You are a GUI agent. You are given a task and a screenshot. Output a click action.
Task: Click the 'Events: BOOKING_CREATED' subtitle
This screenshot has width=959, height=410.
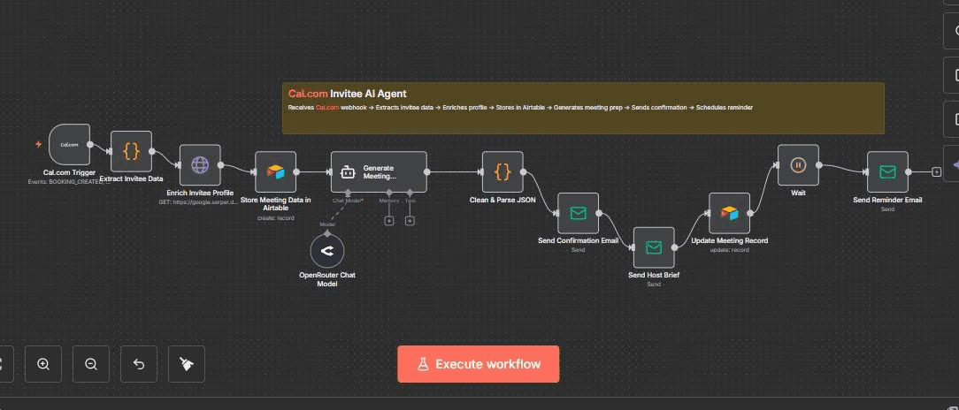[69, 181]
